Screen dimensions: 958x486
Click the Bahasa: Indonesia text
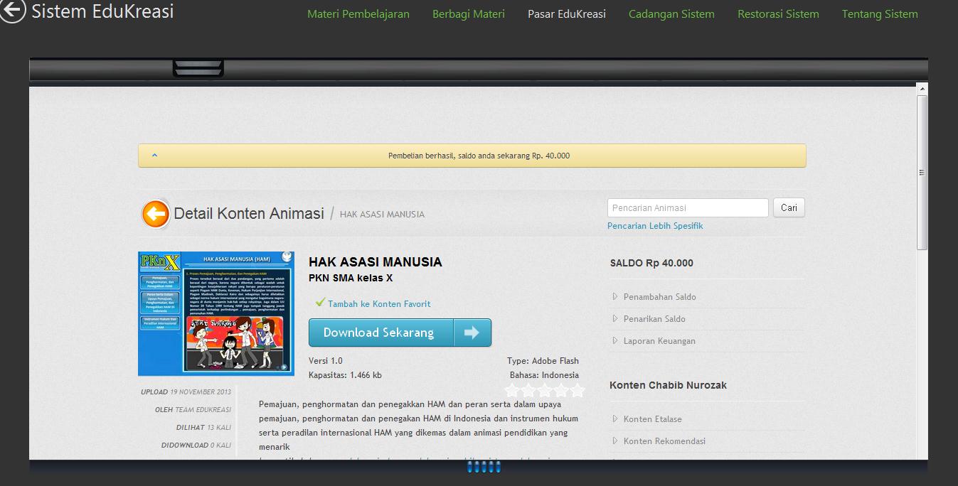click(x=544, y=375)
